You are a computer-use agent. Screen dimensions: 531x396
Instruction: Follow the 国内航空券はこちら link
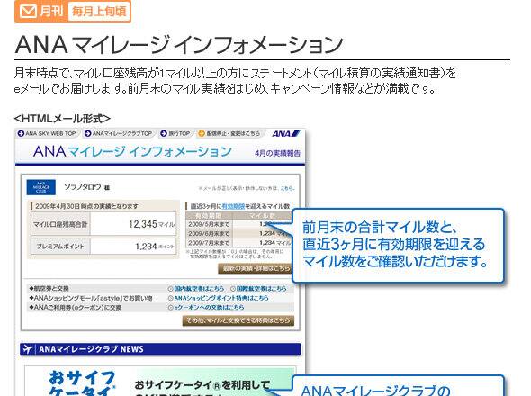click(x=196, y=289)
